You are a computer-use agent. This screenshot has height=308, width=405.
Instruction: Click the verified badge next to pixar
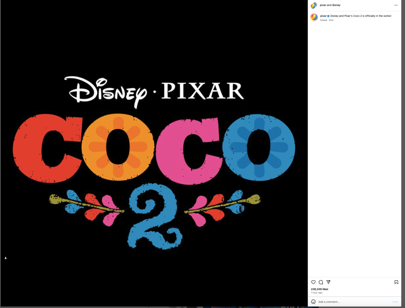tap(328, 16)
